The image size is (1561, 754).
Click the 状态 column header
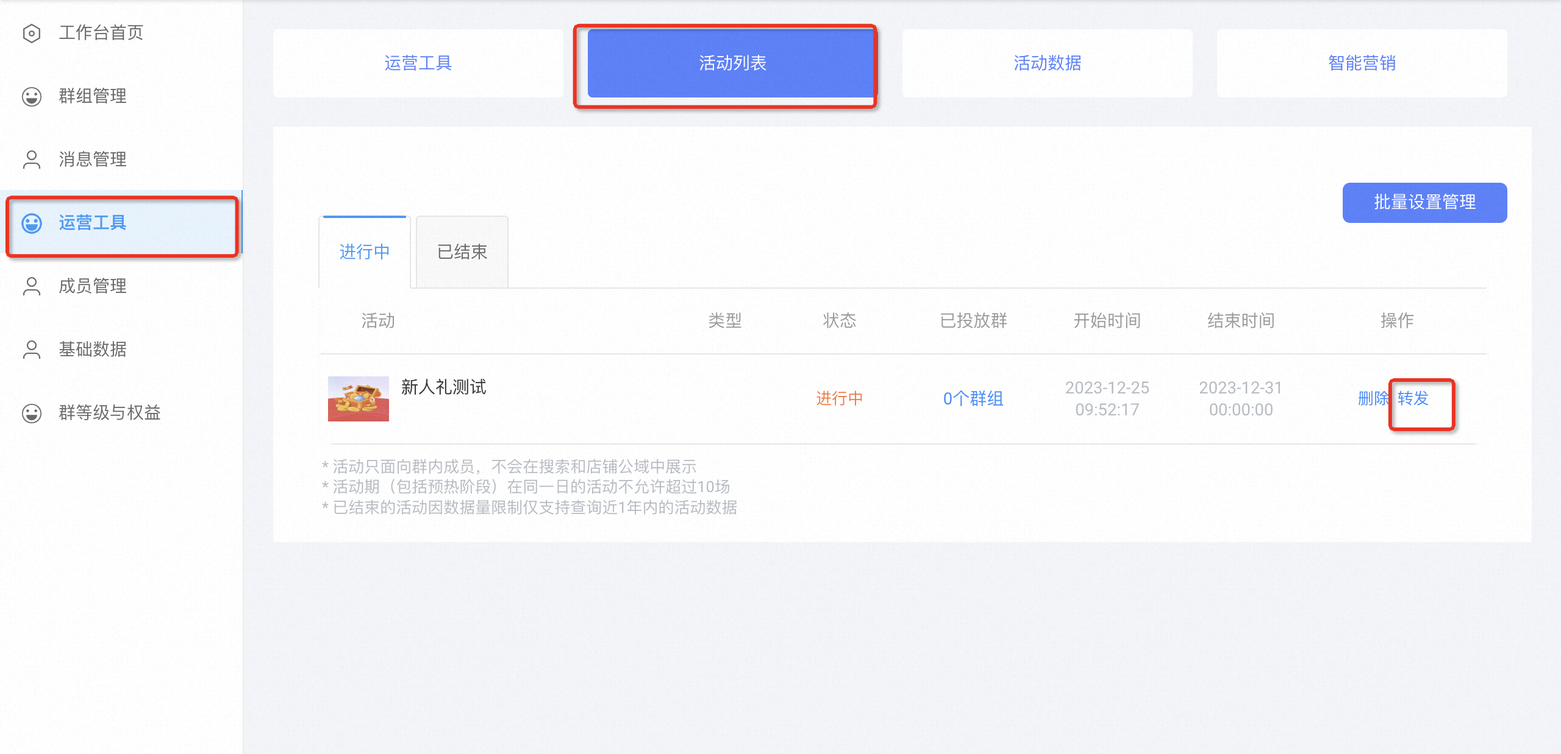coord(840,320)
